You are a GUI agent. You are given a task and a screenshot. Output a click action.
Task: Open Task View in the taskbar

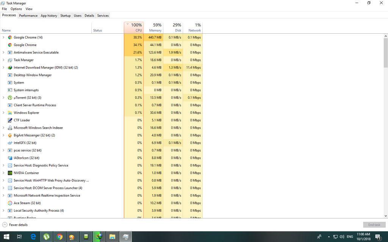pyautogui.click(x=19, y=237)
